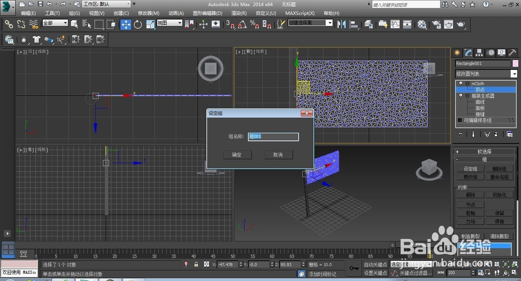The image size is (521, 281).
Task: Click 确定 in the 设定组 dialog
Action: pos(237,155)
